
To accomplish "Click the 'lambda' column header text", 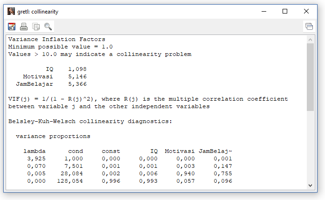I will (x=35, y=151).
